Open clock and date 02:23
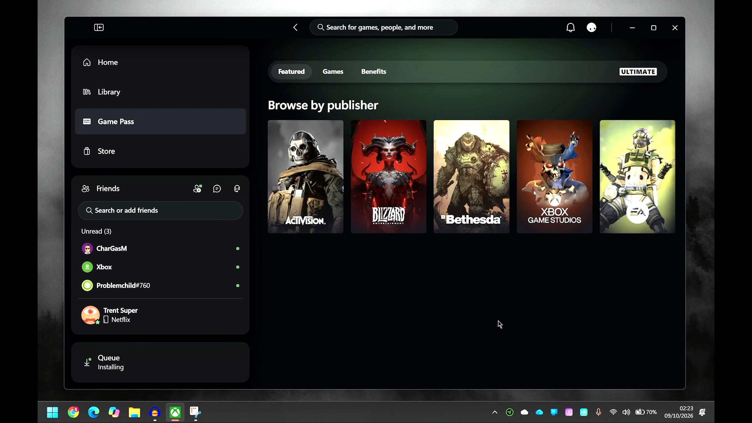 click(x=679, y=412)
